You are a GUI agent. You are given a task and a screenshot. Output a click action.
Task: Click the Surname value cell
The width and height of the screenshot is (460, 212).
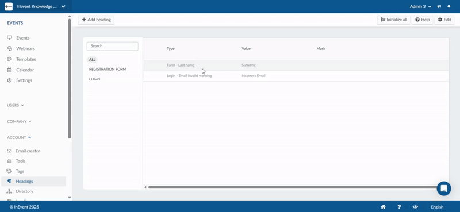[248, 65]
